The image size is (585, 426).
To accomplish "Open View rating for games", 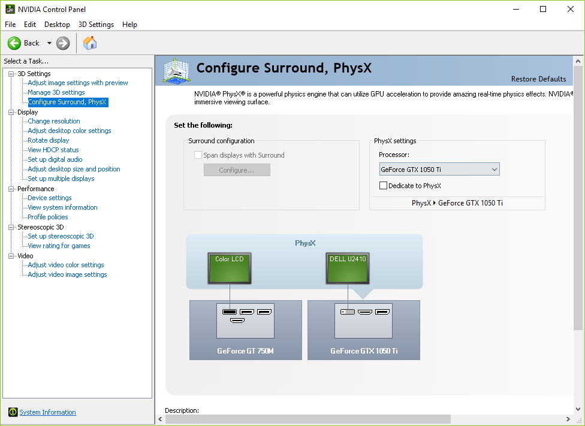I will click(59, 246).
